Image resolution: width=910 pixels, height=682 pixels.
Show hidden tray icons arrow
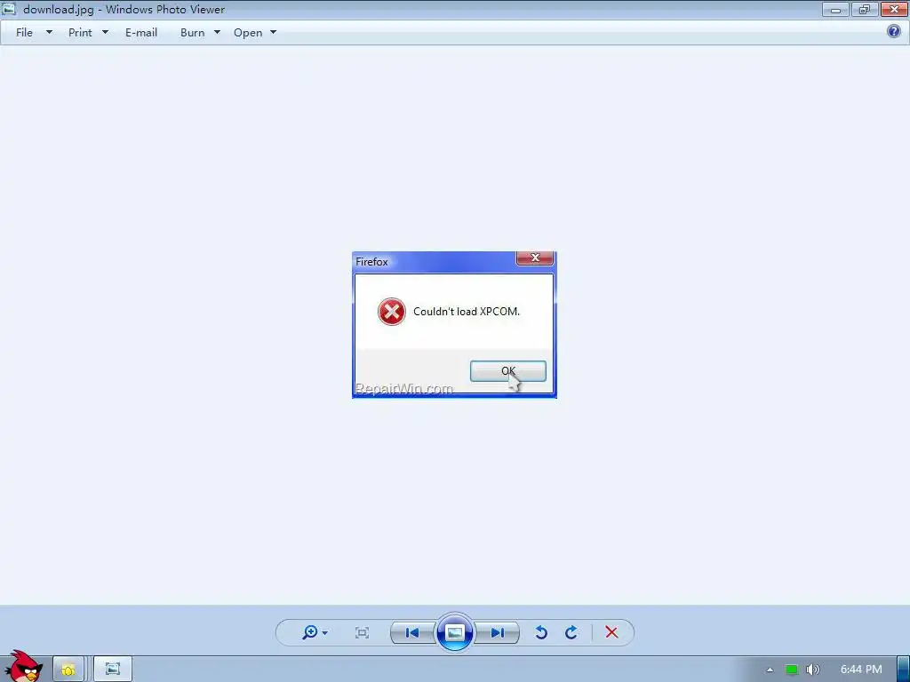click(x=770, y=670)
